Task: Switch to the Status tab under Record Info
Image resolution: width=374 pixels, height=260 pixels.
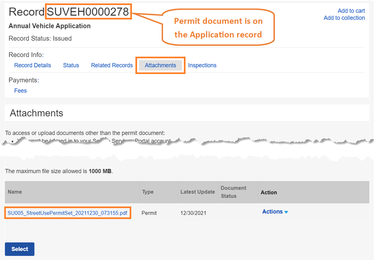Action: 71,65
